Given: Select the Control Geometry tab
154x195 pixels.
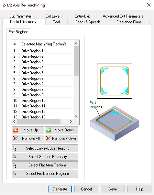Looking at the screenshot, I should pos(23,22).
